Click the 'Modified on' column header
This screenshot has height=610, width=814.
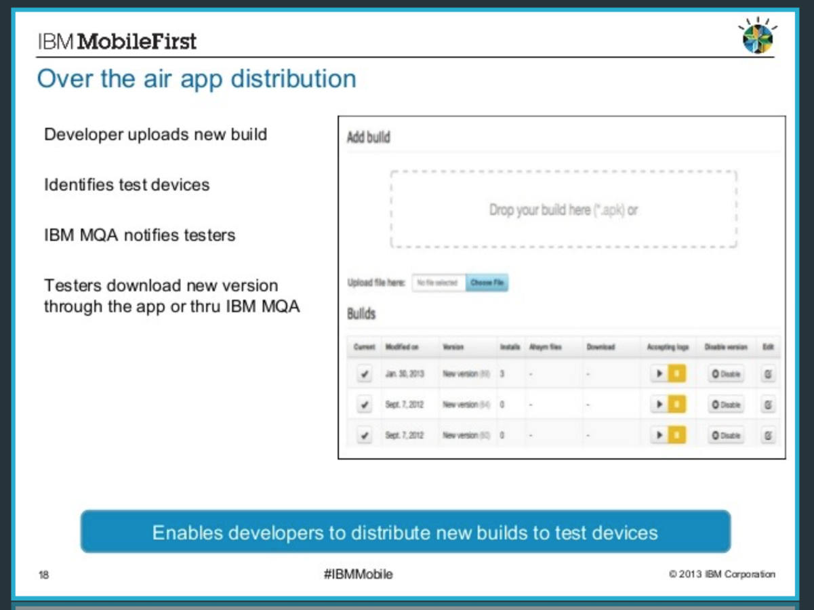[x=402, y=347]
